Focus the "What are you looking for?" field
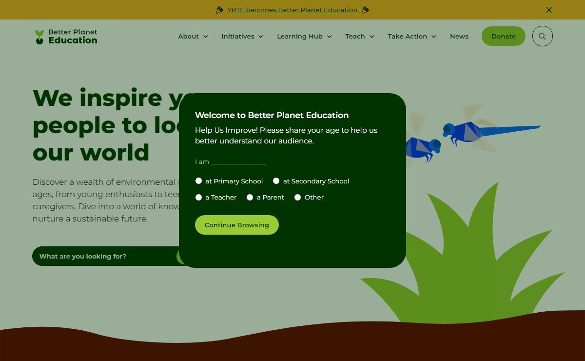Viewport: 585px width, 361px height. click(105, 256)
